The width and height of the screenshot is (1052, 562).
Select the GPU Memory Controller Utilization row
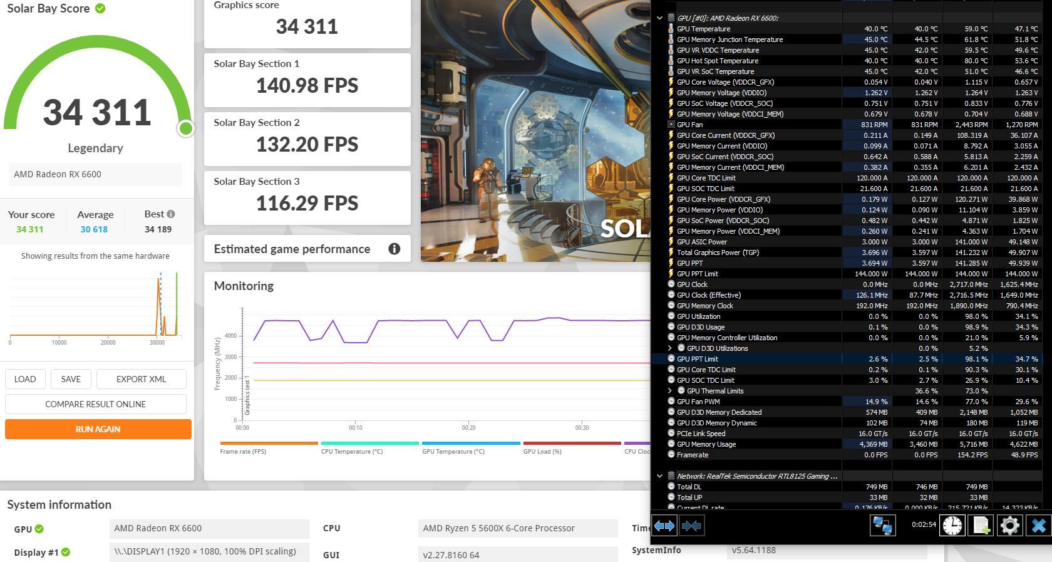848,338
